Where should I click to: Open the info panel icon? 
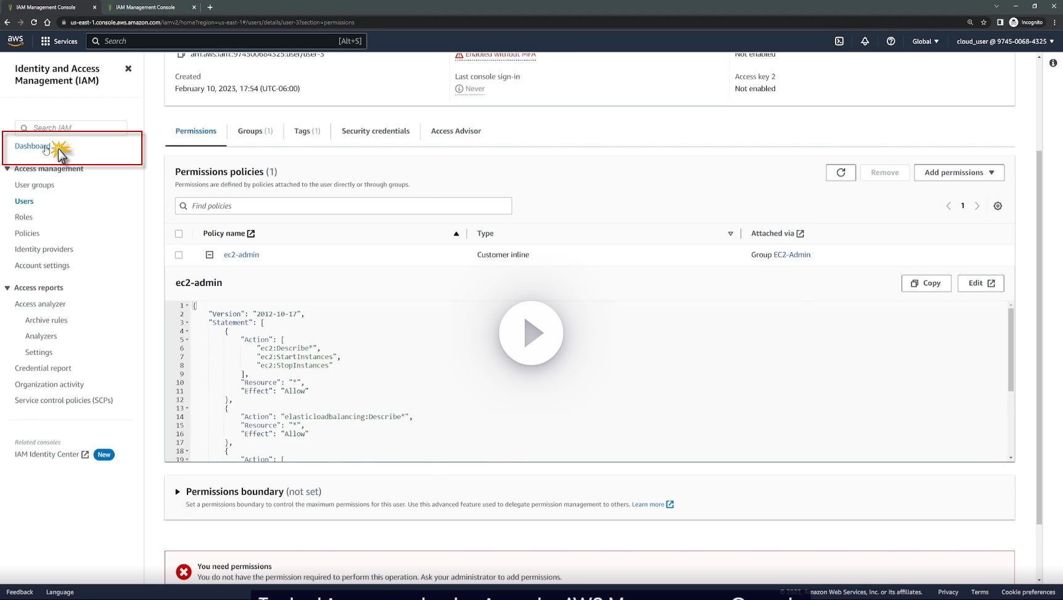click(x=1053, y=63)
